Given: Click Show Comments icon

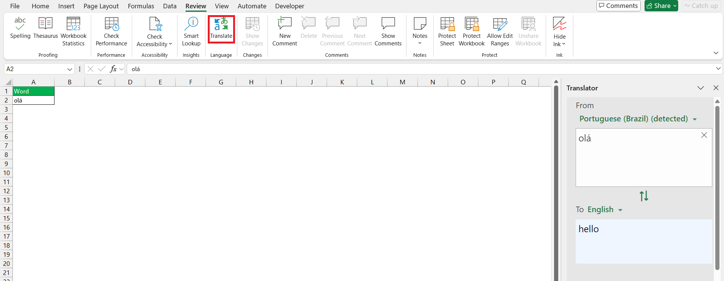Looking at the screenshot, I should click(x=388, y=23).
